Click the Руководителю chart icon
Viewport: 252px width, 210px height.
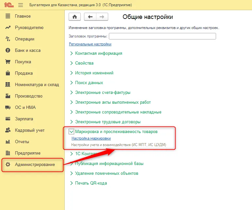point(8,27)
